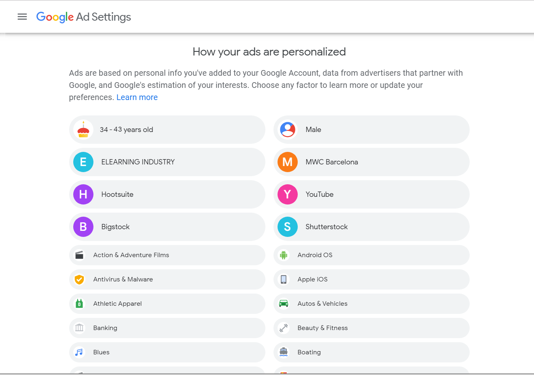The width and height of the screenshot is (534, 375).
Task: Select the Bigstock advertiser factor
Action: (167, 227)
